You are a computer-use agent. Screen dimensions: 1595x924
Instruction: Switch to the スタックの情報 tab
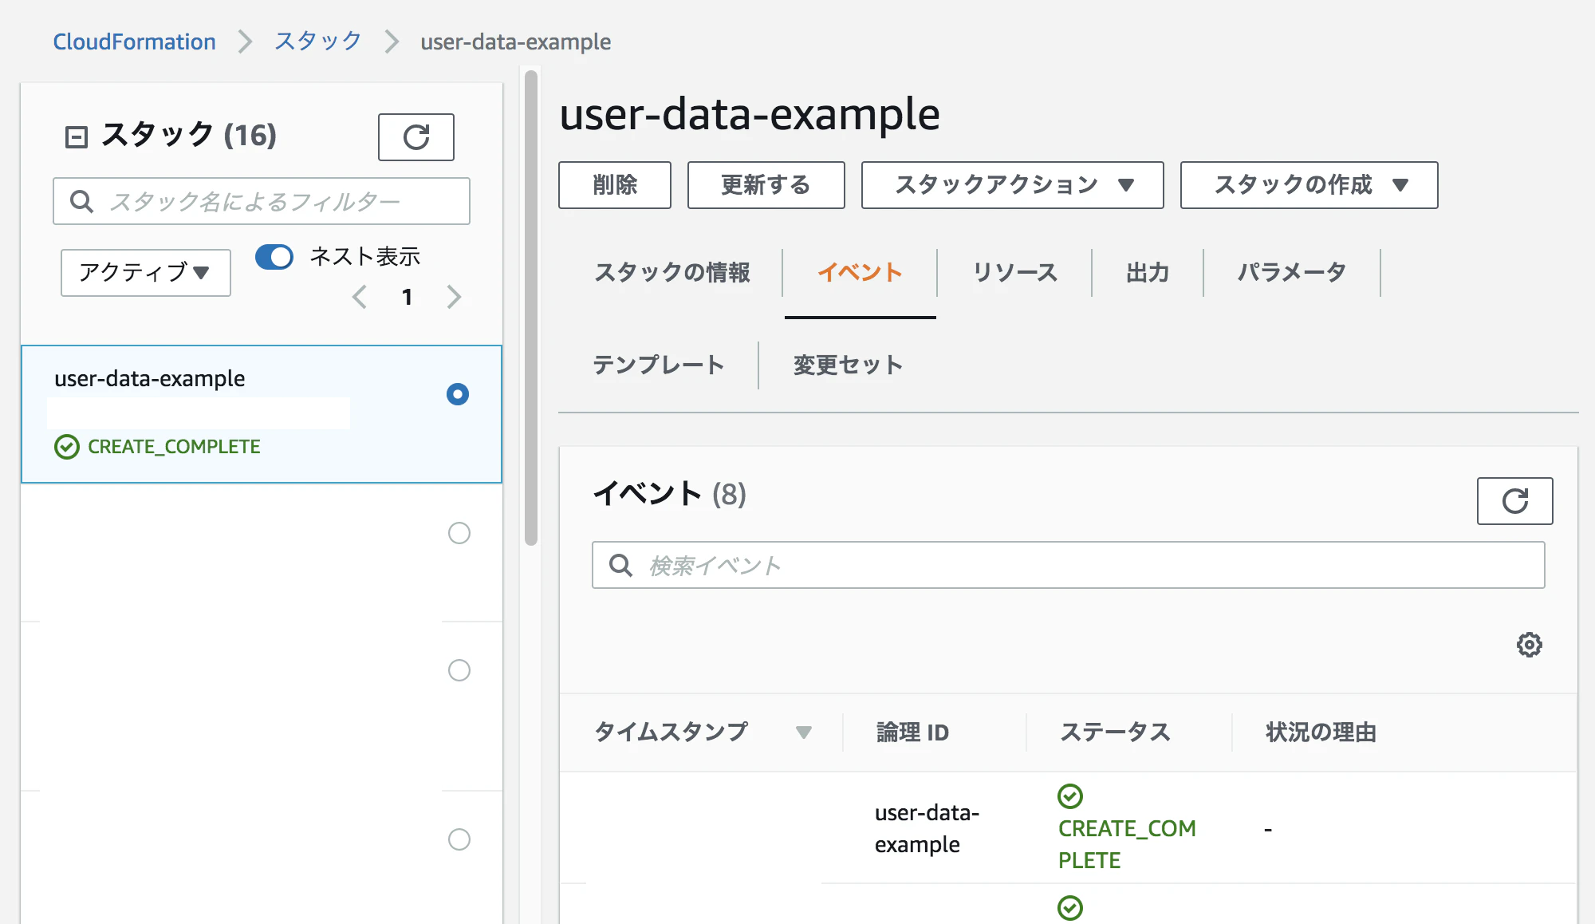pos(671,273)
